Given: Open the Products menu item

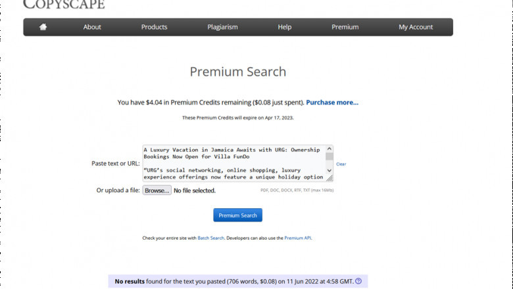Looking at the screenshot, I should pyautogui.click(x=154, y=27).
